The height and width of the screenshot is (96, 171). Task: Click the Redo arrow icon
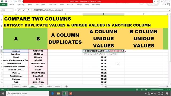point(10,1)
